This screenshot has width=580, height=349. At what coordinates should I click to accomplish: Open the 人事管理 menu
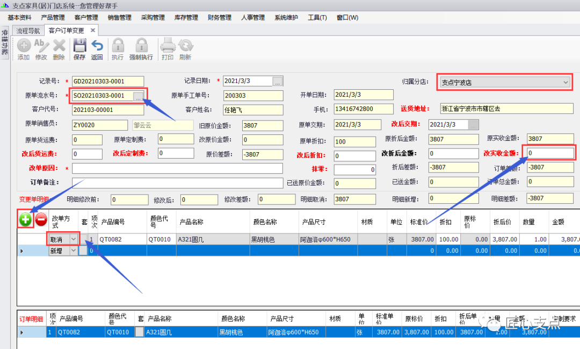[x=253, y=17]
